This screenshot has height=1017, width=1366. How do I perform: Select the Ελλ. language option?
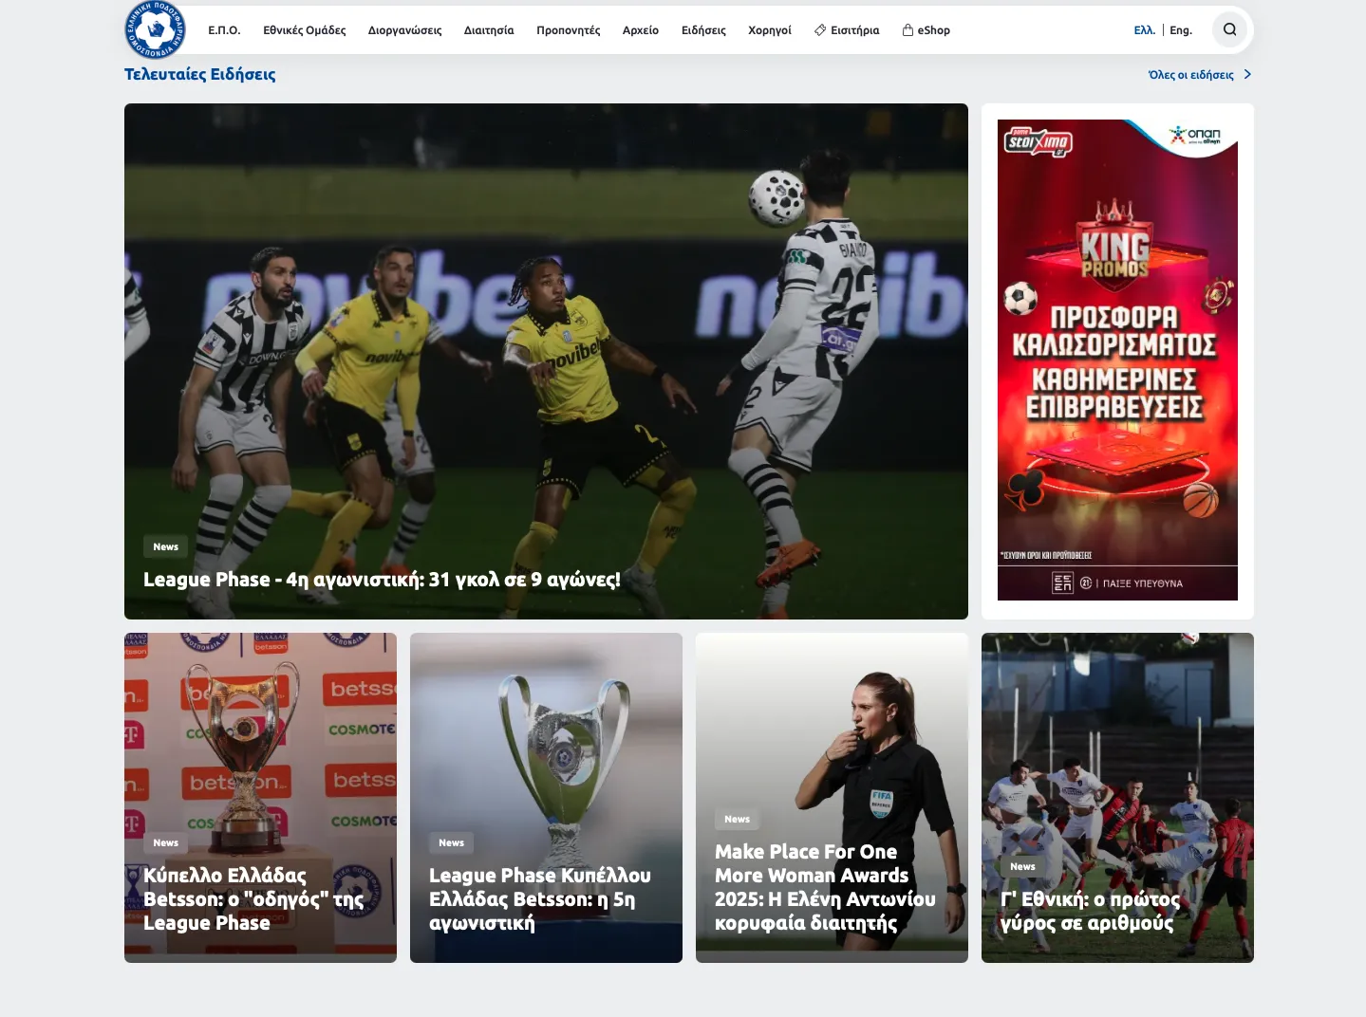(x=1144, y=30)
